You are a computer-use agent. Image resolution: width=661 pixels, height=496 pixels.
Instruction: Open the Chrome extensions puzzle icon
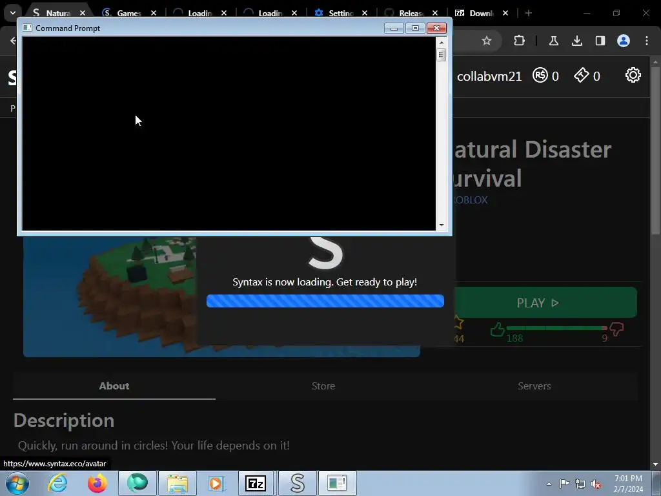click(520, 41)
